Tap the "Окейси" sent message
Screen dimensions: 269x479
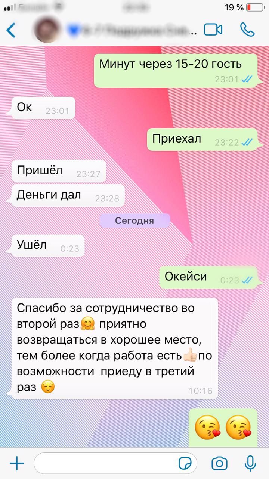tap(209, 277)
